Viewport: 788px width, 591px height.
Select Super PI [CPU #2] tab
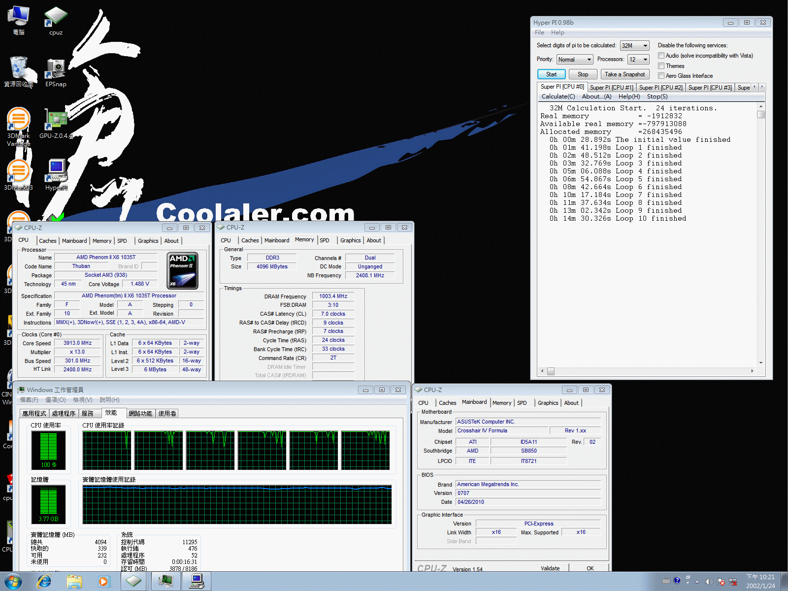point(661,88)
